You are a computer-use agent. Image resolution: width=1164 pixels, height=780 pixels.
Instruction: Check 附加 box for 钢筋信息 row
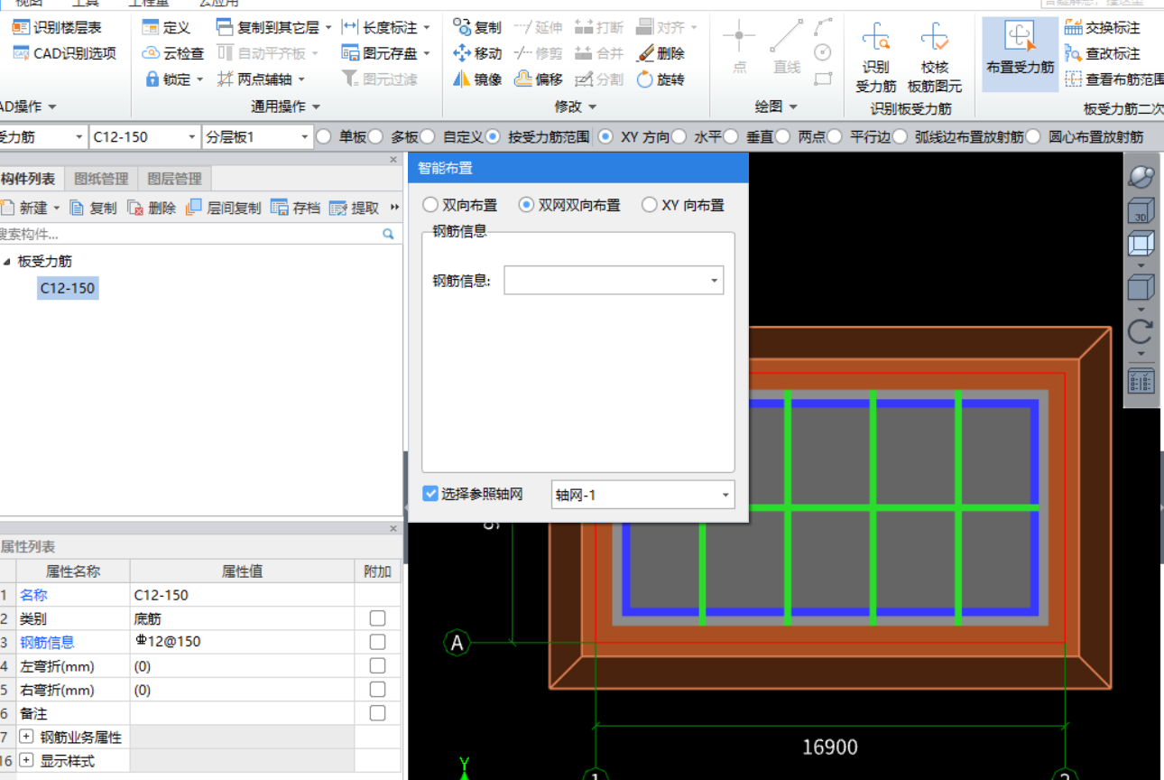pyautogui.click(x=377, y=642)
